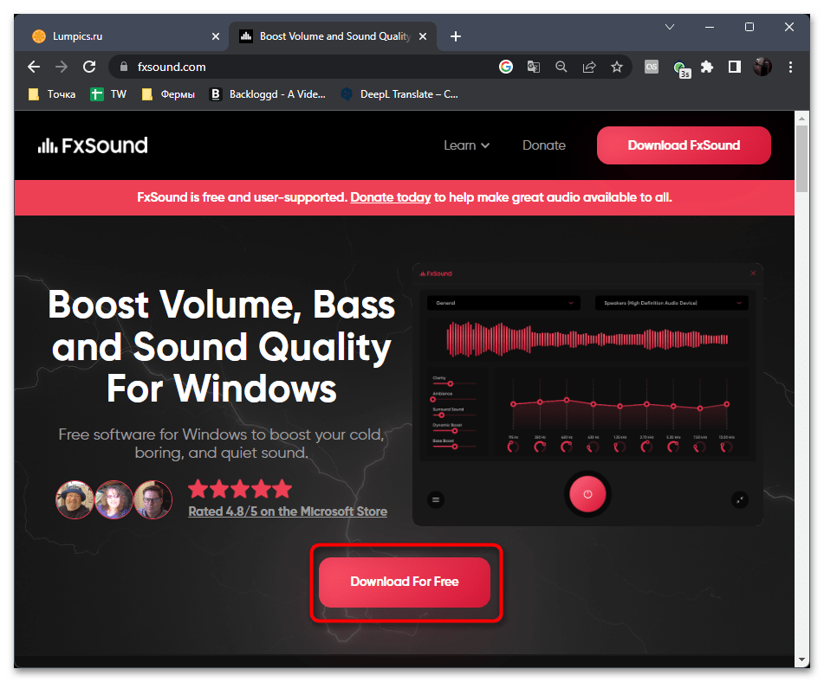The width and height of the screenshot is (824, 682).
Task: Open the Rated 4.8/5 Microsoft Store link
Action: 288,511
